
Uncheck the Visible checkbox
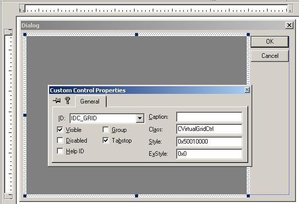[x=60, y=130]
